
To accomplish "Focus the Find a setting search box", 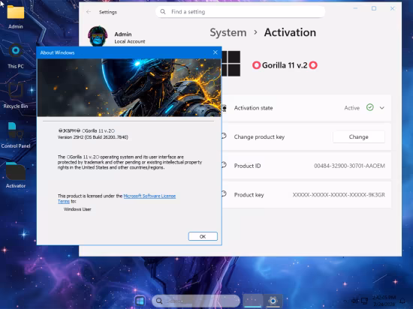I will click(240, 12).
